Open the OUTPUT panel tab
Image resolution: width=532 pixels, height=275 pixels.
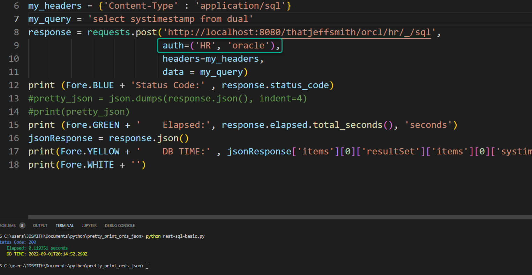[x=40, y=226]
